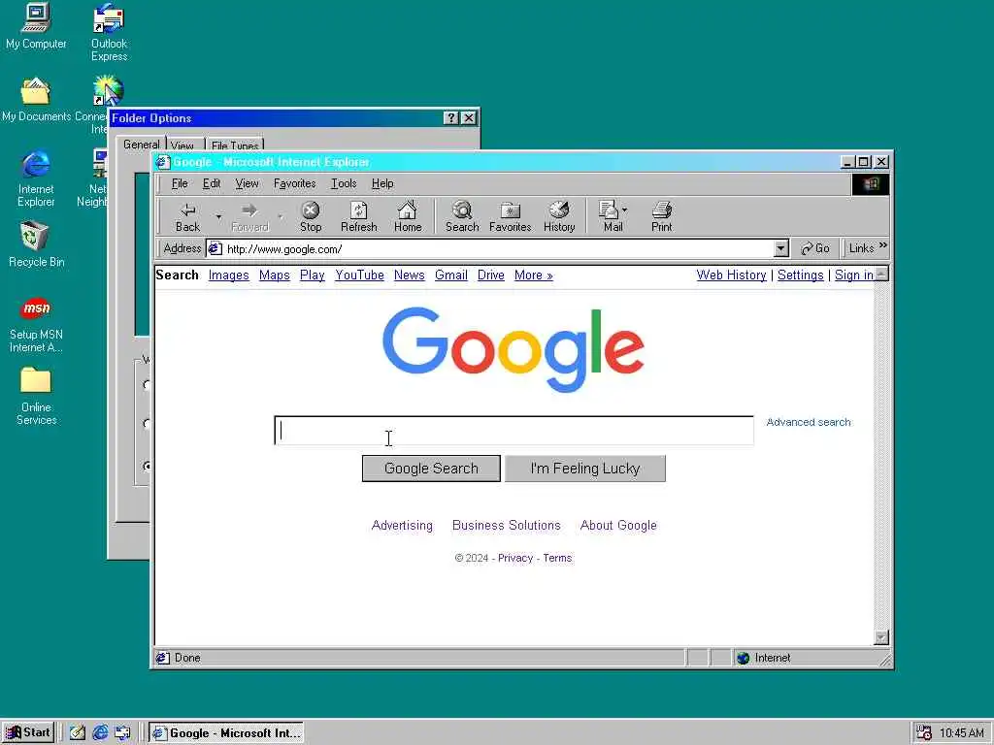Click the Task Scheduler tray icon
994x745 pixels.
point(924,733)
